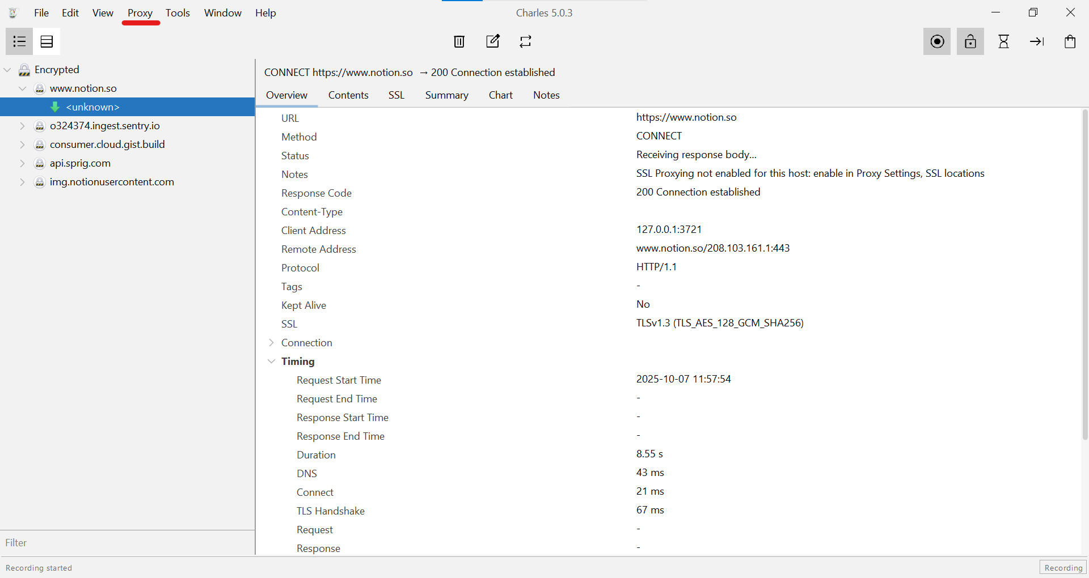Select img.notionusercontent.com host entry
Image resolution: width=1089 pixels, height=578 pixels.
pos(112,182)
